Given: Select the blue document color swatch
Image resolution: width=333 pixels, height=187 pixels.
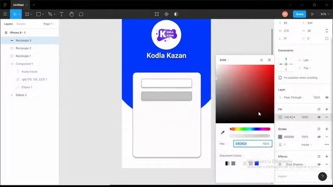Looking at the screenshot, I should pos(257,163).
